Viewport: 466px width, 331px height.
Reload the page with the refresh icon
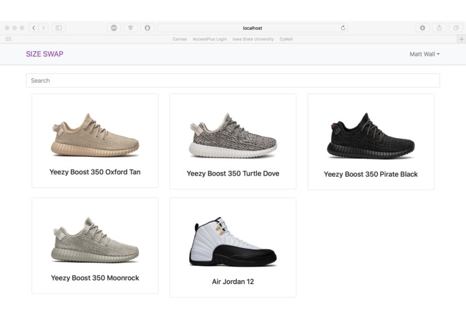tap(343, 28)
